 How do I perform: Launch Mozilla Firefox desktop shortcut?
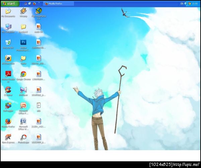click(x=8, y=123)
